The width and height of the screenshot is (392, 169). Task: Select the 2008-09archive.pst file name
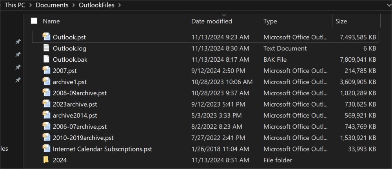80,93
